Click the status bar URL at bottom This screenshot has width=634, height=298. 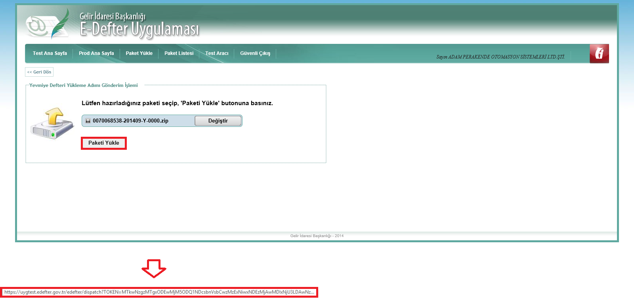159,292
